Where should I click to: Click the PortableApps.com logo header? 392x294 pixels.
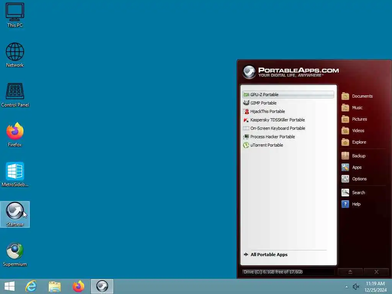click(x=291, y=72)
